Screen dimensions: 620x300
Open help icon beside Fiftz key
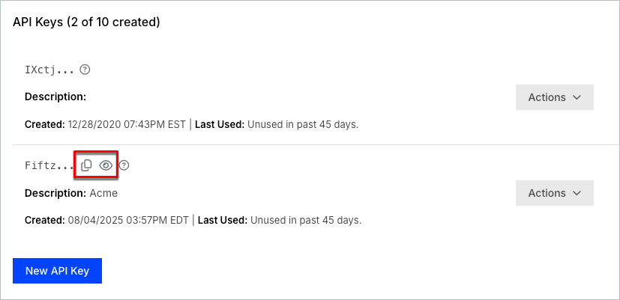coord(124,165)
